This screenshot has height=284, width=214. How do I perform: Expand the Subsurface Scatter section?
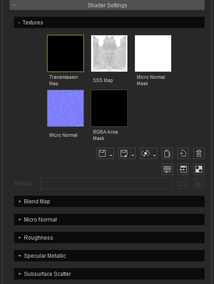click(109, 274)
